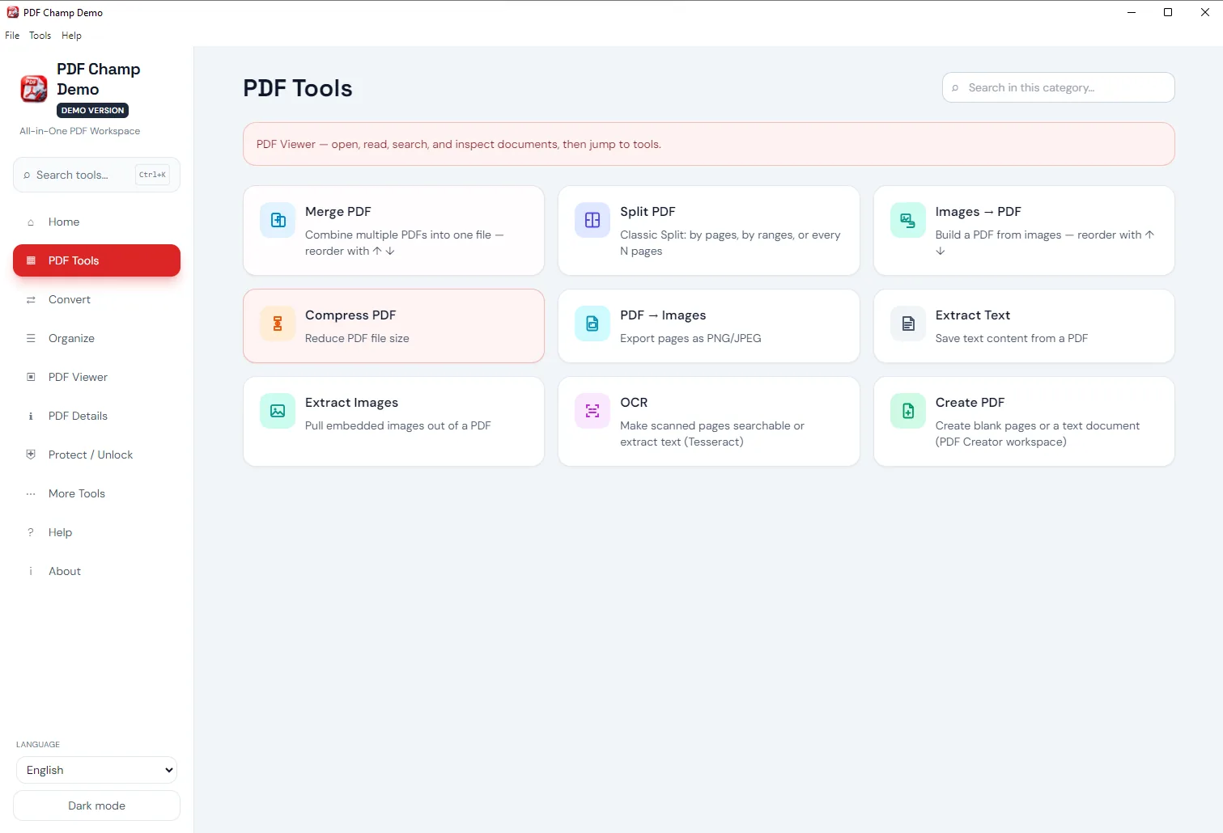Click the Help question mark icon
This screenshot has width=1223, height=833.
pyautogui.click(x=31, y=532)
